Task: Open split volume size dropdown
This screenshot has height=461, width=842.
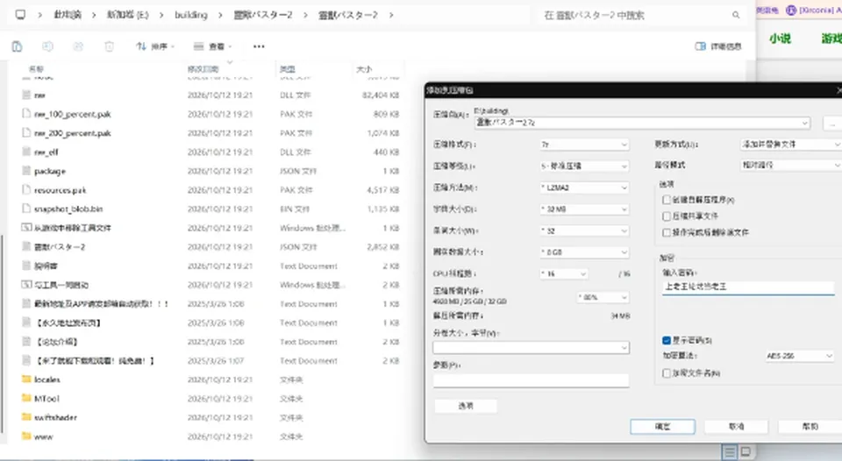Action: pyautogui.click(x=532, y=348)
